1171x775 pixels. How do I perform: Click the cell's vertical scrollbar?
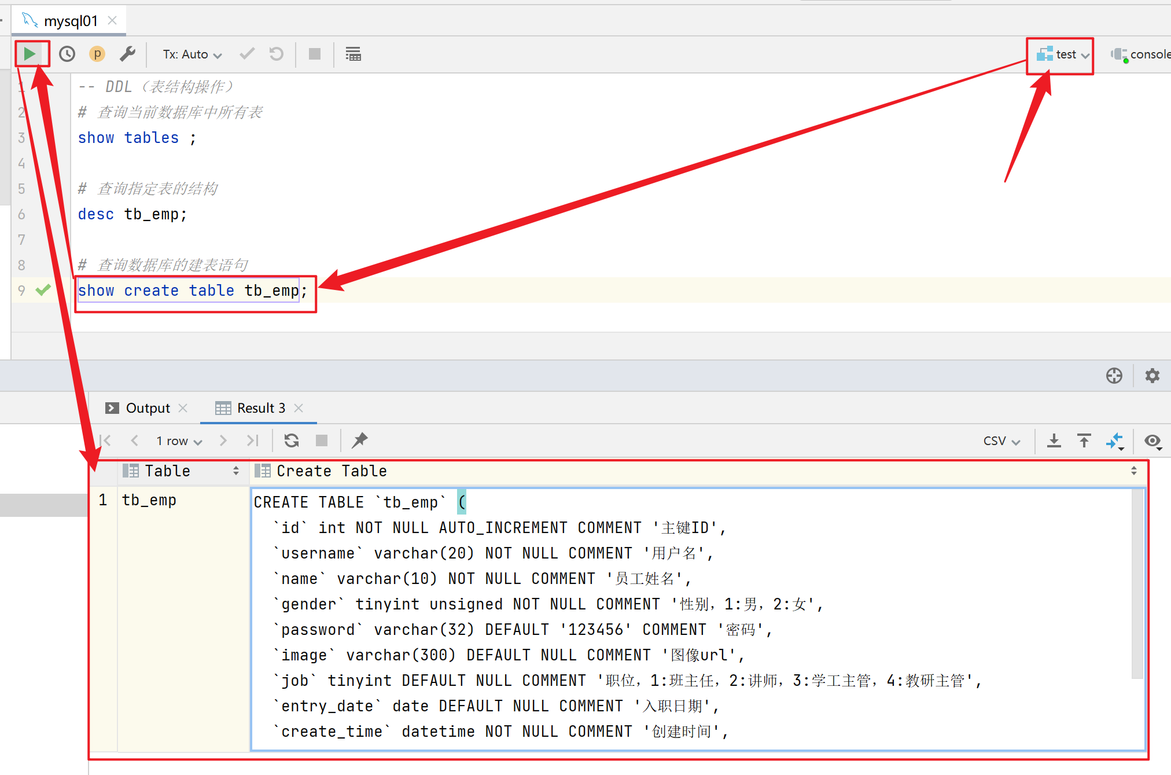[1137, 585]
